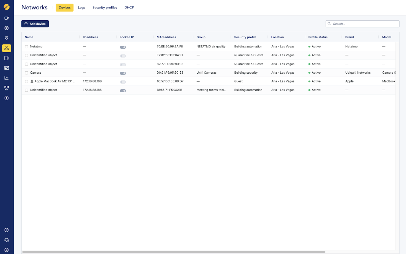
Task: Open the analytics chart icon in sidebar
Action: pyautogui.click(x=6, y=78)
